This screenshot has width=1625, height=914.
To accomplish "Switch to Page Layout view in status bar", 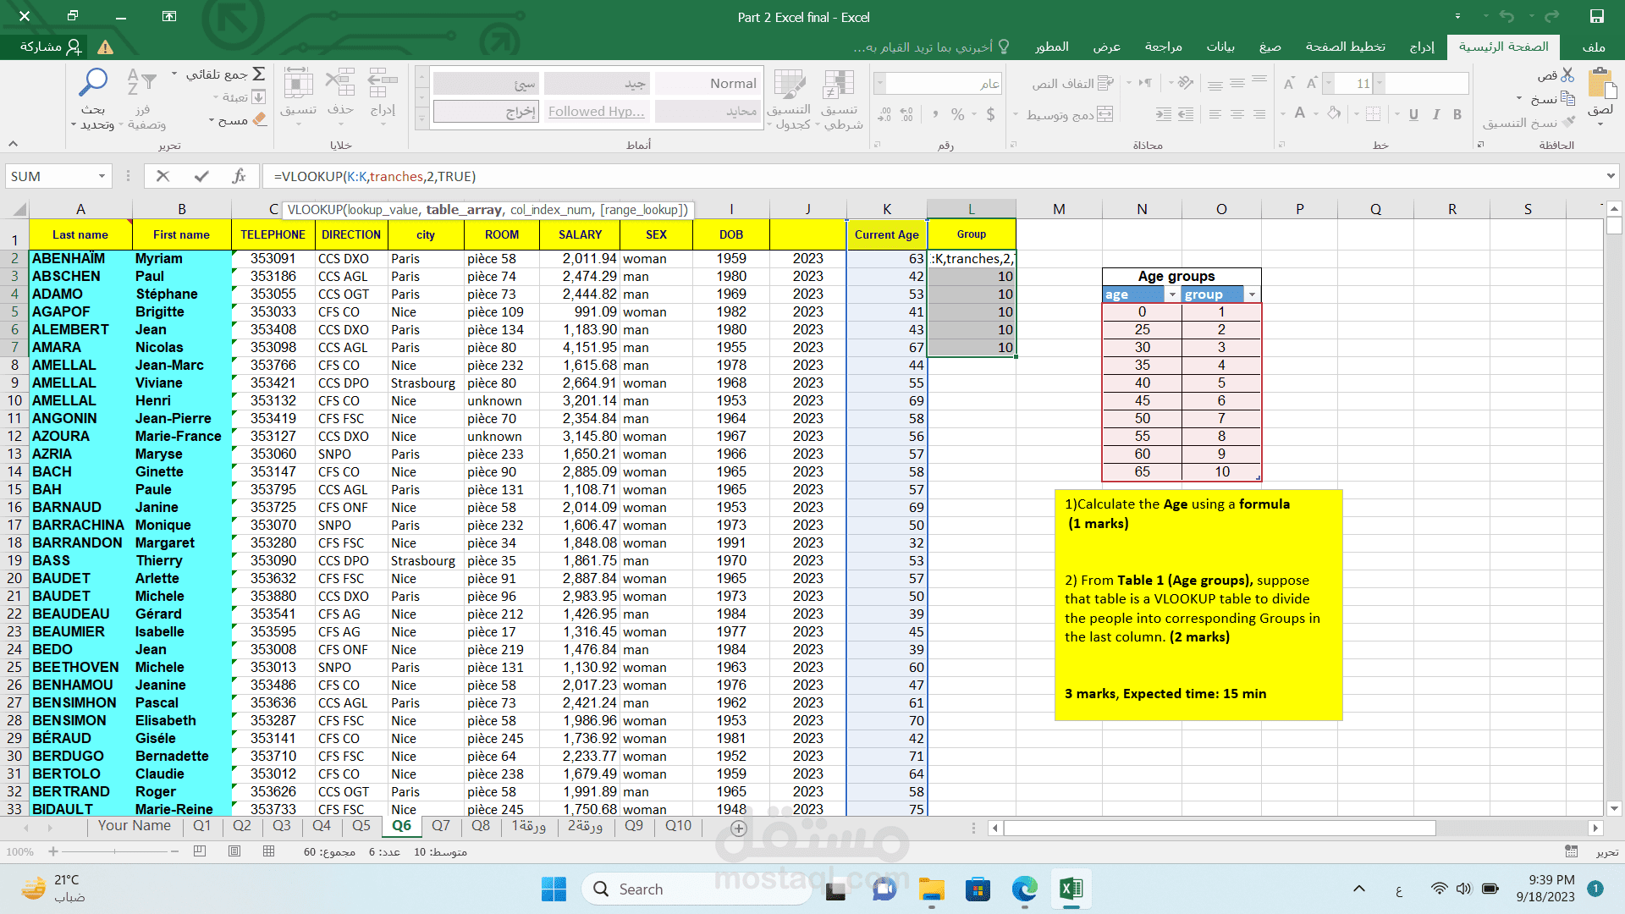I will tap(234, 851).
